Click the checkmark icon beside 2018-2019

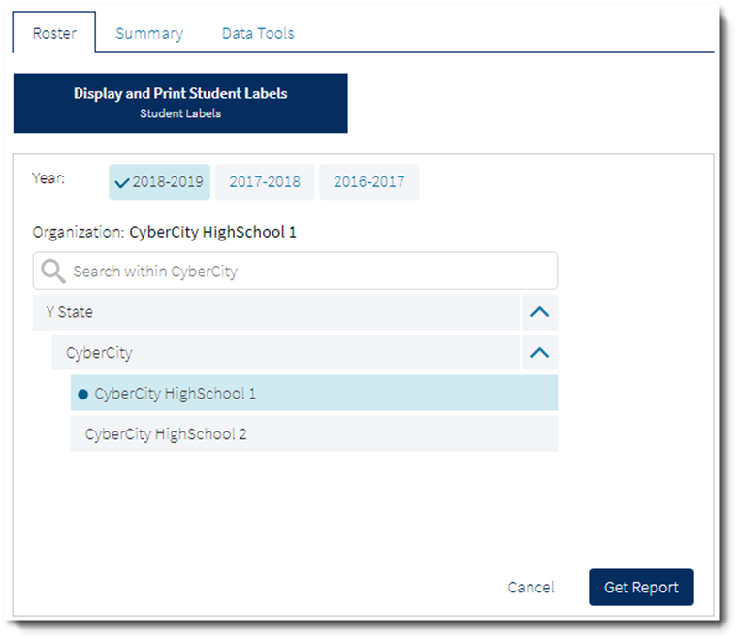[x=121, y=182]
